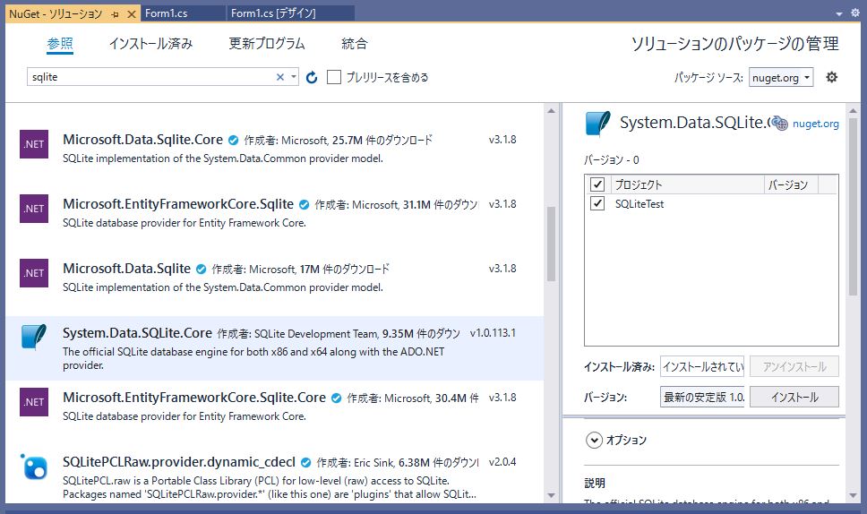867x514 pixels.
Task: Switch to the Updates (更新プログラム) tab
Action: pyautogui.click(x=267, y=44)
